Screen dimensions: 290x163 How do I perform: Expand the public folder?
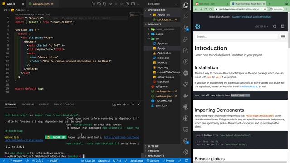click(x=148, y=34)
